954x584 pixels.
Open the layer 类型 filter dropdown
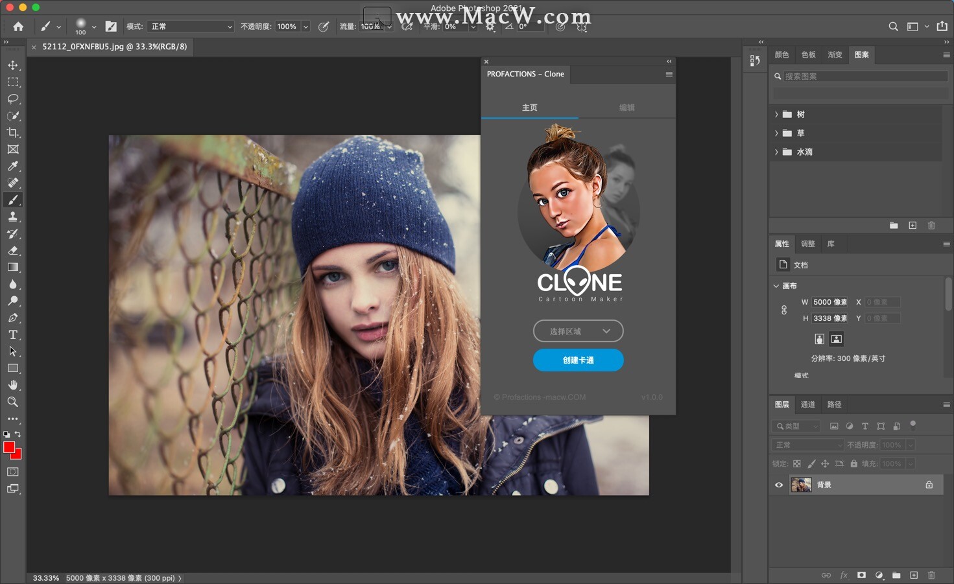(796, 426)
